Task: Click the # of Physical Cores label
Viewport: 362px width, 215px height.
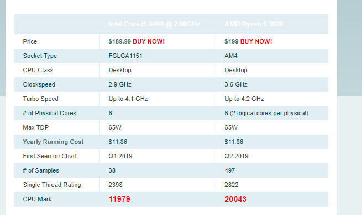Action: click(x=49, y=113)
